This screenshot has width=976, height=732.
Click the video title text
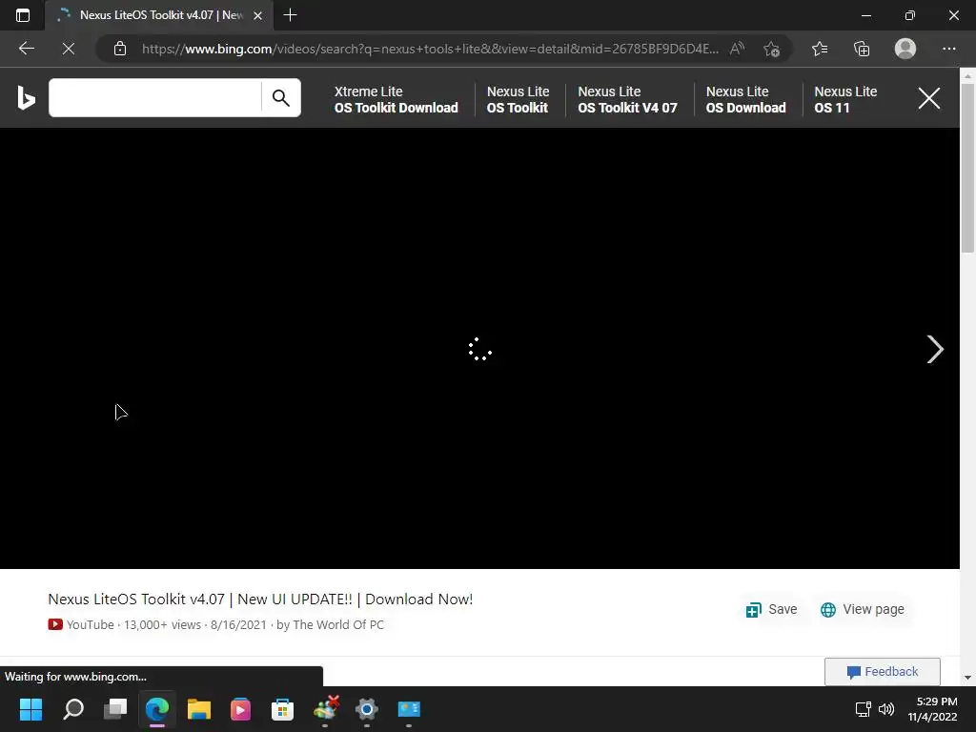[x=260, y=600]
